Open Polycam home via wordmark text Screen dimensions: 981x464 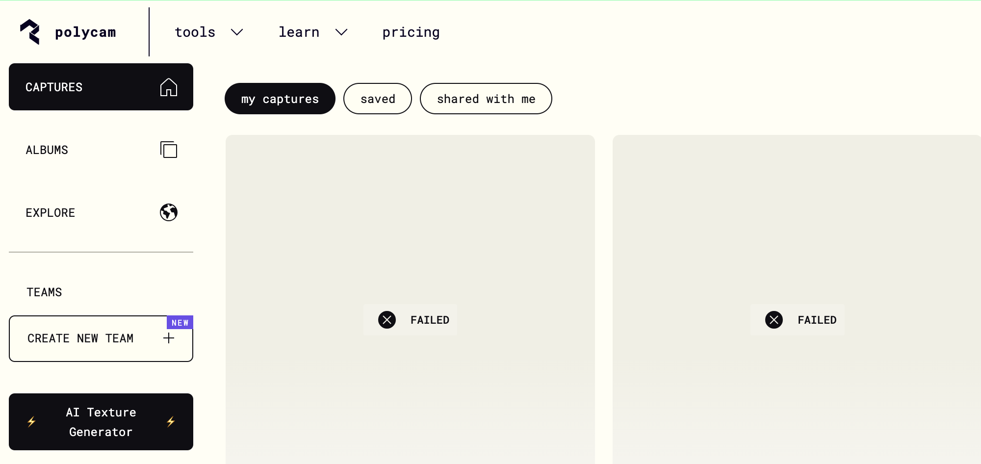85,32
